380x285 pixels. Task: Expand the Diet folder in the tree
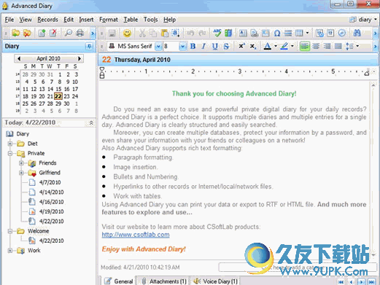point(10,144)
